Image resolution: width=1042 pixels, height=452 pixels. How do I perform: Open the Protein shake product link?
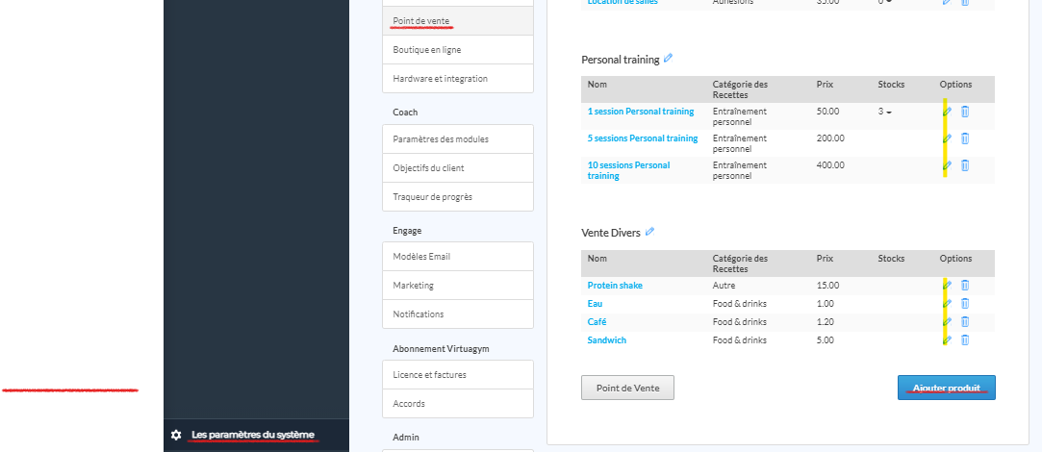pyautogui.click(x=615, y=286)
